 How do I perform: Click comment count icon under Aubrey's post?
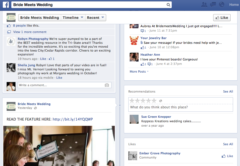tap(143, 31)
